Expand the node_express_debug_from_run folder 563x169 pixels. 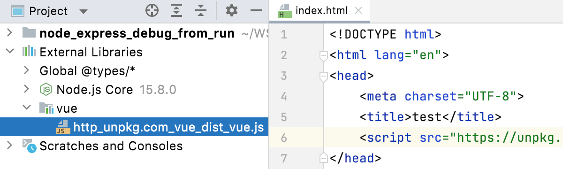pos(9,33)
